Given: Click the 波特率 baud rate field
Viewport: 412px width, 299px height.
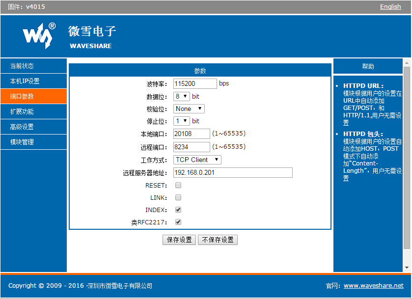Looking at the screenshot, I should click(195, 84).
